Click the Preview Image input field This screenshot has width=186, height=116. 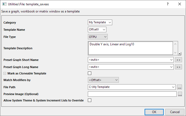pos(132,94)
